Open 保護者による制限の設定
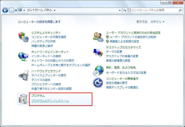The height and width of the screenshot is (127, 185). click(x=124, y=41)
